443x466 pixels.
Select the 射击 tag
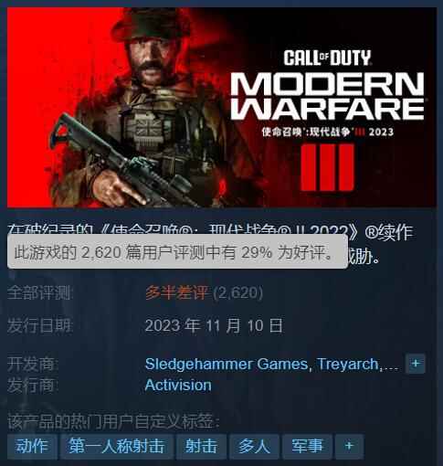click(x=201, y=446)
